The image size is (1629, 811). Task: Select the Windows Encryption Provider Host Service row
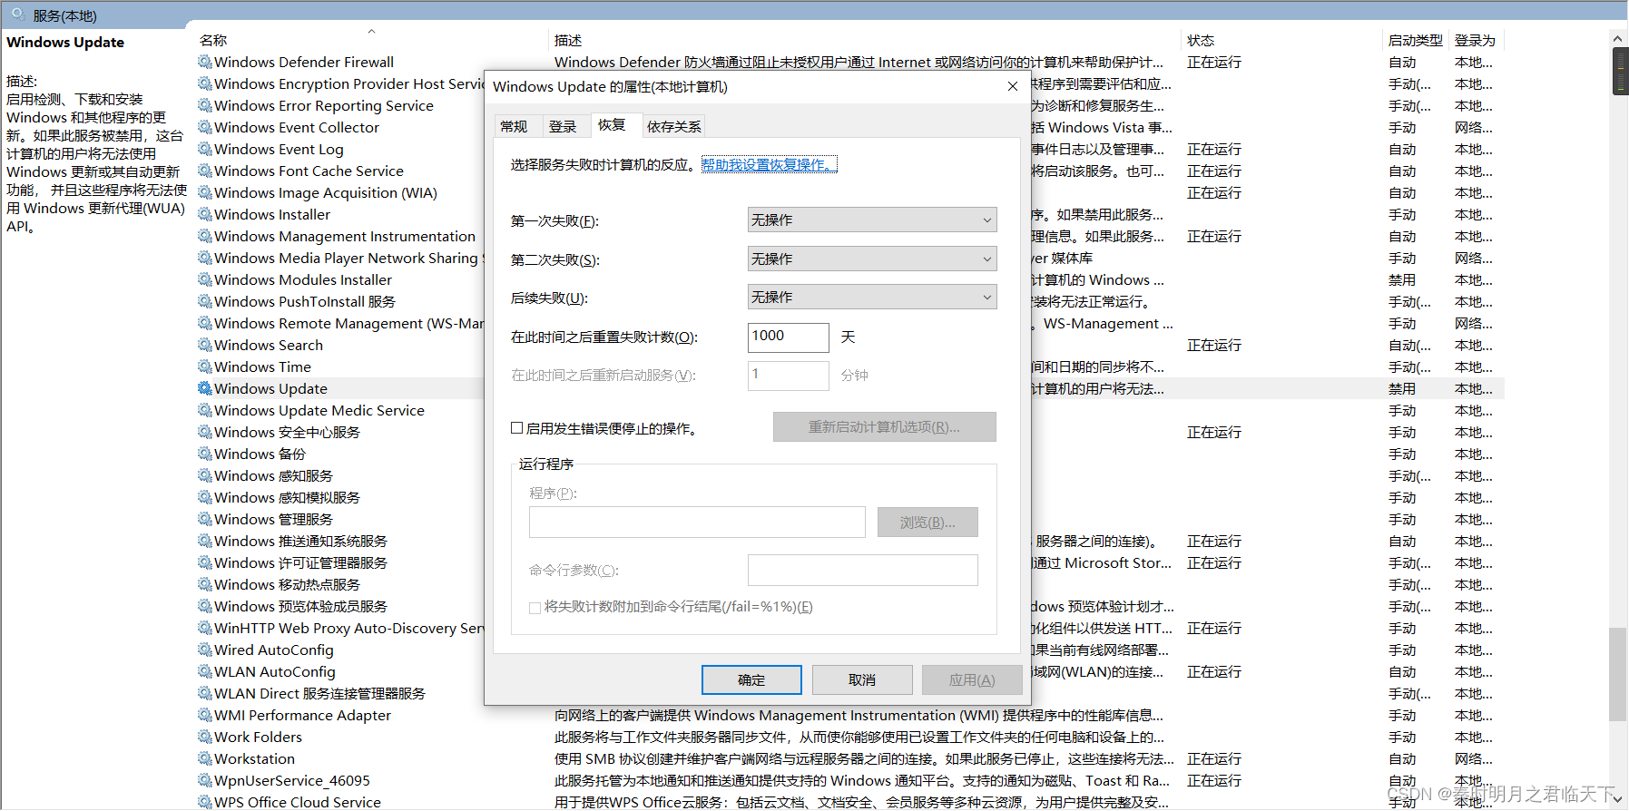pyautogui.click(x=340, y=83)
